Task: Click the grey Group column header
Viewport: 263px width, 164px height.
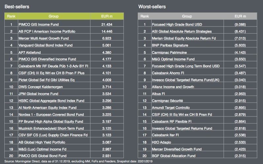Action: 187,16
